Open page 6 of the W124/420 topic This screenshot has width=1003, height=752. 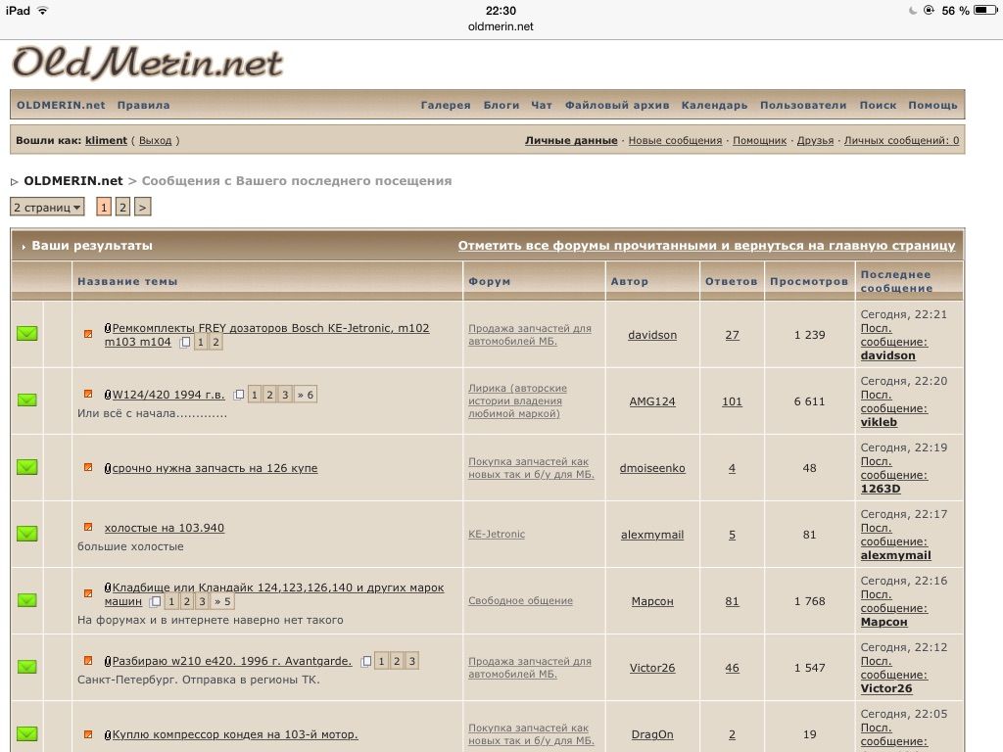307,395
